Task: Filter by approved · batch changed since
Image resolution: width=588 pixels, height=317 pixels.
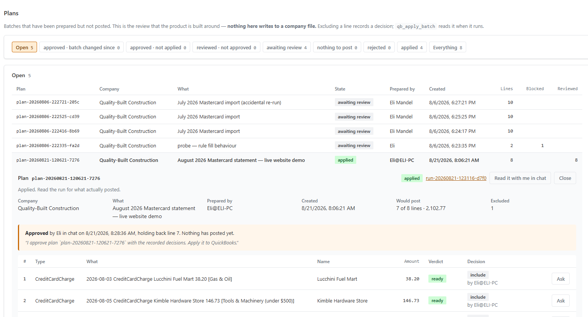Action: [81, 47]
